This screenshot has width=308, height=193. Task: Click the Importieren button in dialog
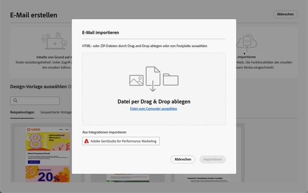(213, 159)
